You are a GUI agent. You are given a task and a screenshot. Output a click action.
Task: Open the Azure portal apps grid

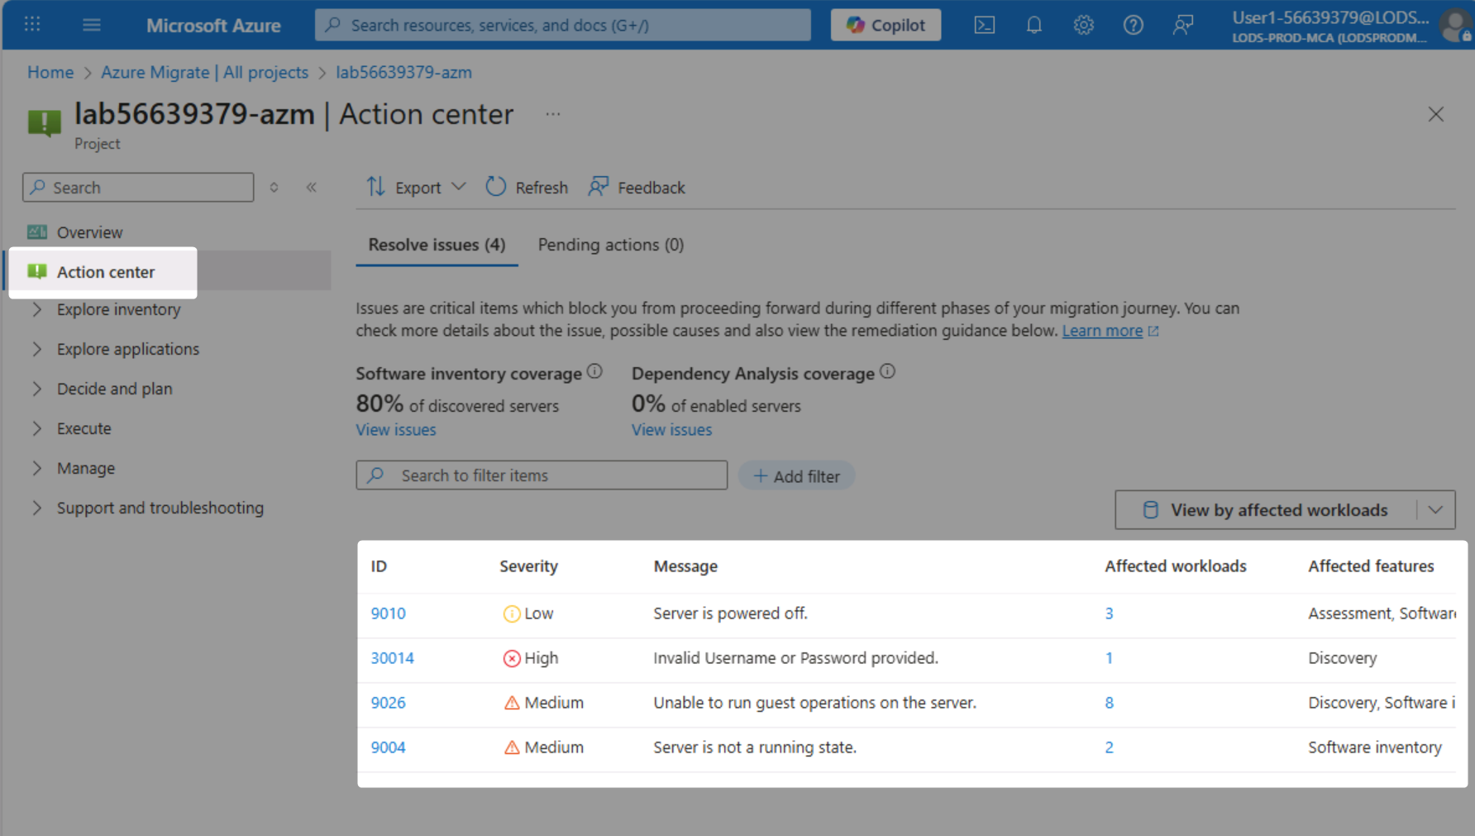pyautogui.click(x=32, y=24)
